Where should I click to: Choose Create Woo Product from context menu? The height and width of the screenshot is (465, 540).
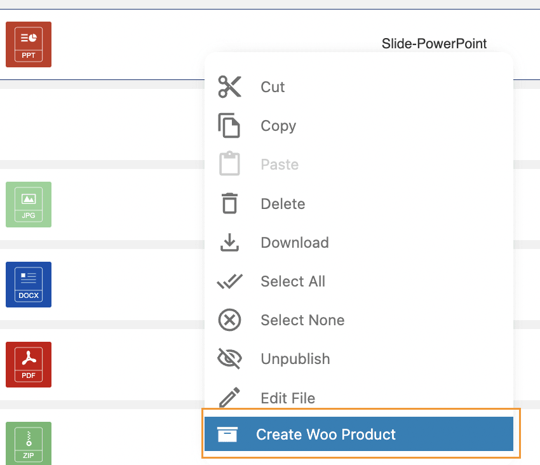(325, 435)
